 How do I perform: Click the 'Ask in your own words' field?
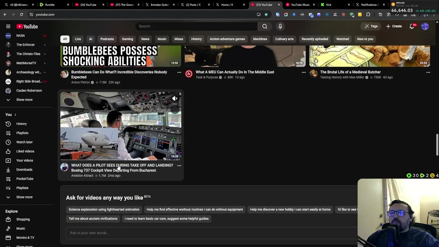tap(212, 233)
